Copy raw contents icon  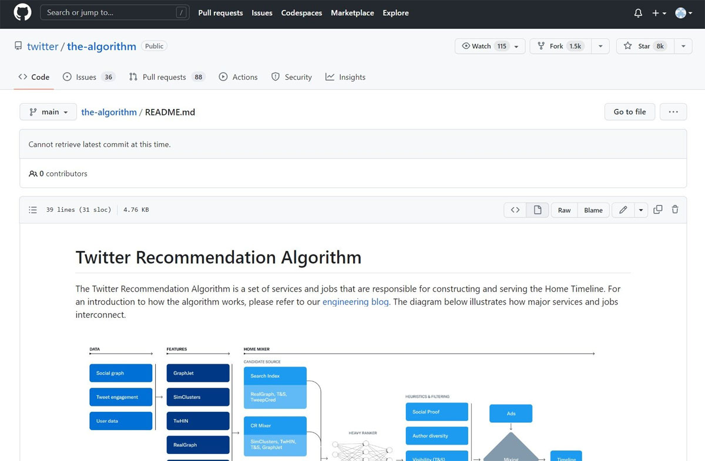658,209
